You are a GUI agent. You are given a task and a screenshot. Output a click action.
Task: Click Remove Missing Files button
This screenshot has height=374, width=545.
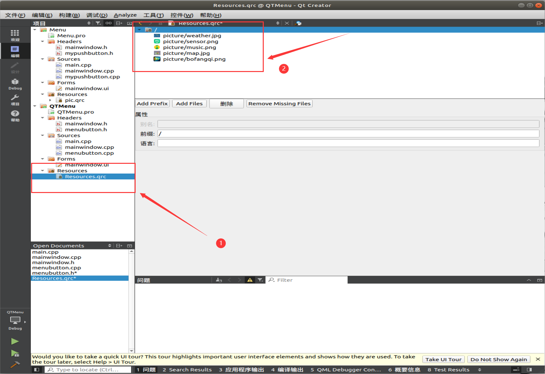coord(279,103)
